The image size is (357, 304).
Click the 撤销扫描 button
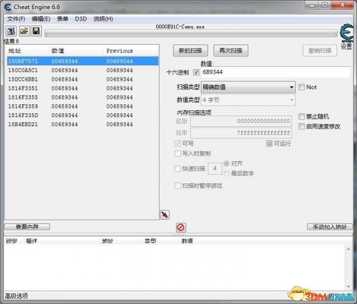pos(320,51)
